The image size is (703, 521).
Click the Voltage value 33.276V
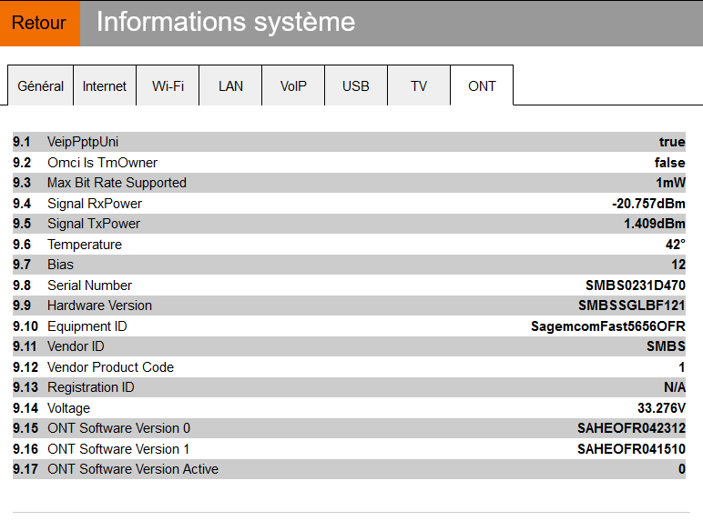coord(661,408)
